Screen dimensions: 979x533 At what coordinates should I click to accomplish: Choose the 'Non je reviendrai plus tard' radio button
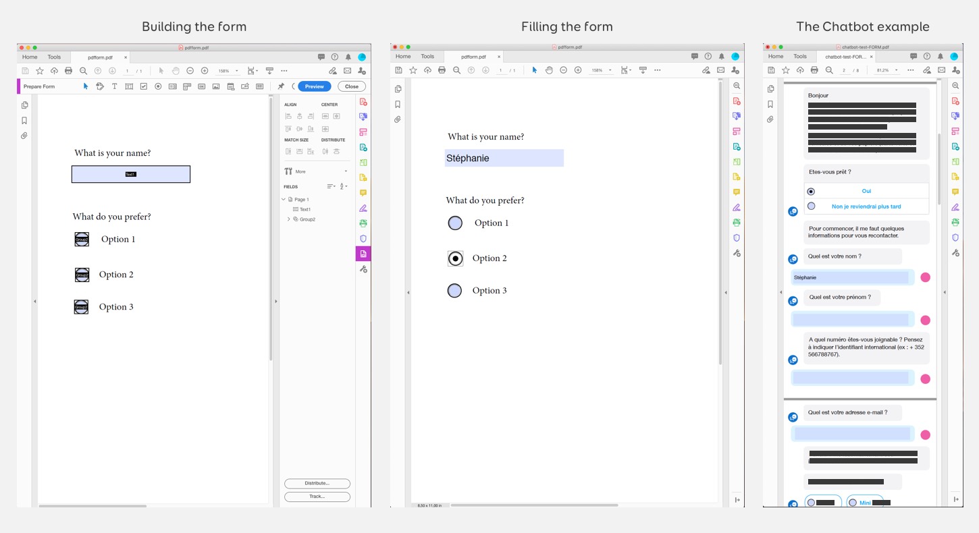(x=812, y=206)
